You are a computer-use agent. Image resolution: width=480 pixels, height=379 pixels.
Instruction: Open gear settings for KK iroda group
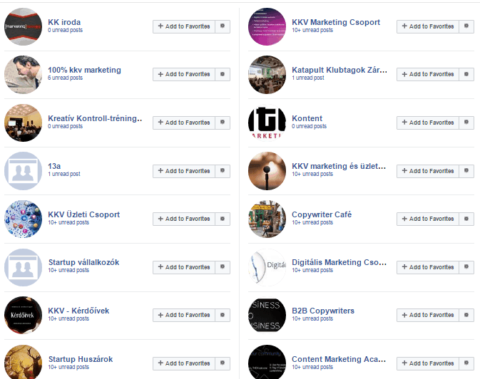point(223,26)
